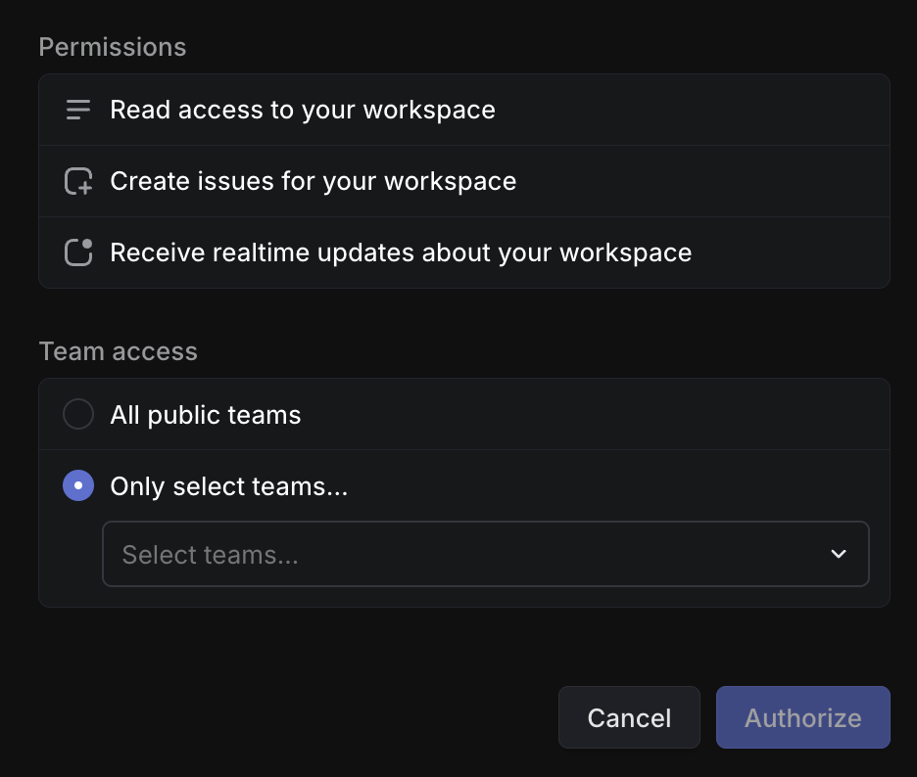Click the chevron on the Select teams dropdown

(x=839, y=554)
